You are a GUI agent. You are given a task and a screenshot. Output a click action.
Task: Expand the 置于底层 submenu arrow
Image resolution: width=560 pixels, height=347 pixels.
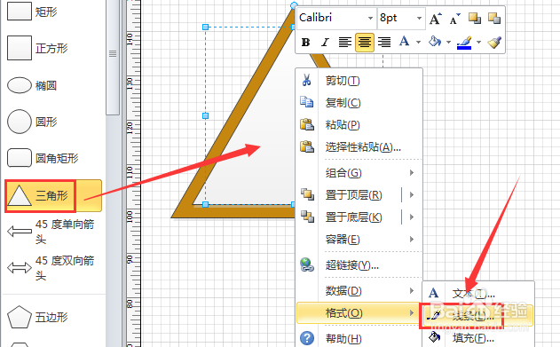(x=412, y=217)
